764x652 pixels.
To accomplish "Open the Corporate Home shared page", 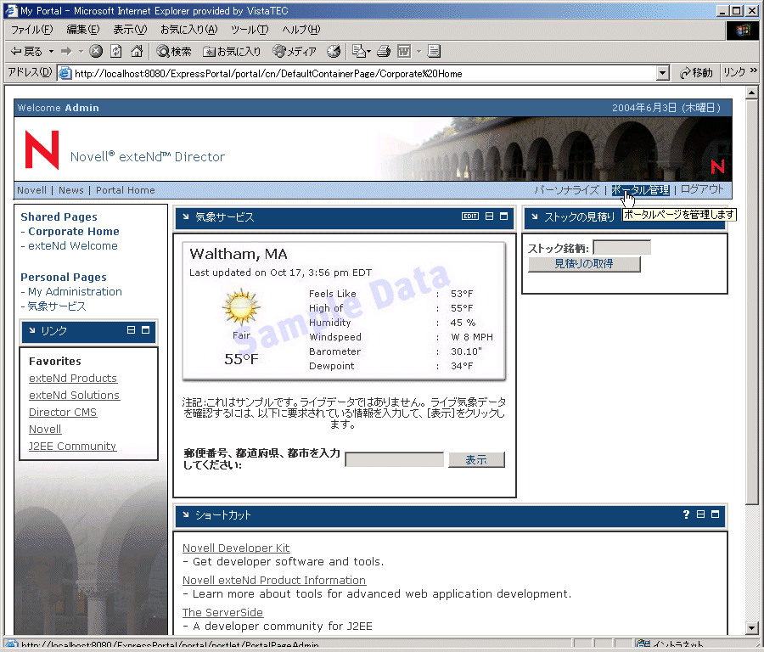I will 74,232.
